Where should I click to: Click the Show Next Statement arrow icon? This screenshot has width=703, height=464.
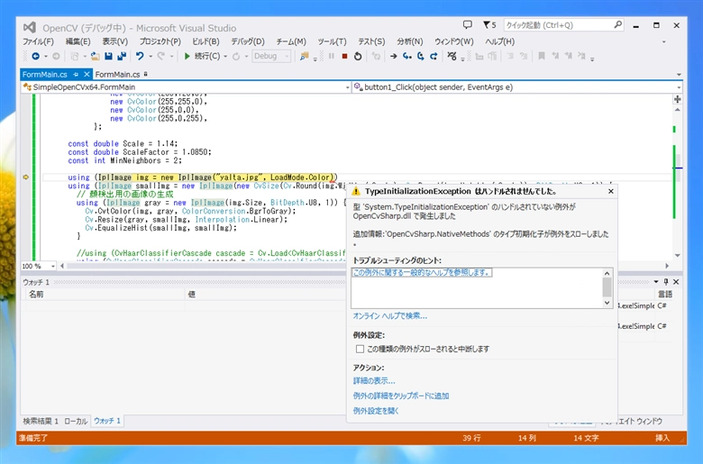pyautogui.click(x=394, y=56)
